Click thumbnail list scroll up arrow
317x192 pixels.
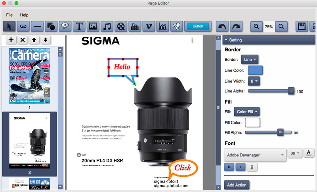[60, 49]
